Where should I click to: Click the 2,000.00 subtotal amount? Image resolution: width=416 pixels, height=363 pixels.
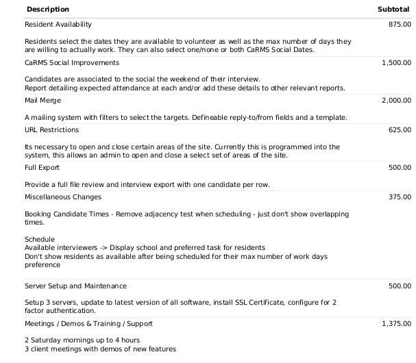click(x=396, y=101)
